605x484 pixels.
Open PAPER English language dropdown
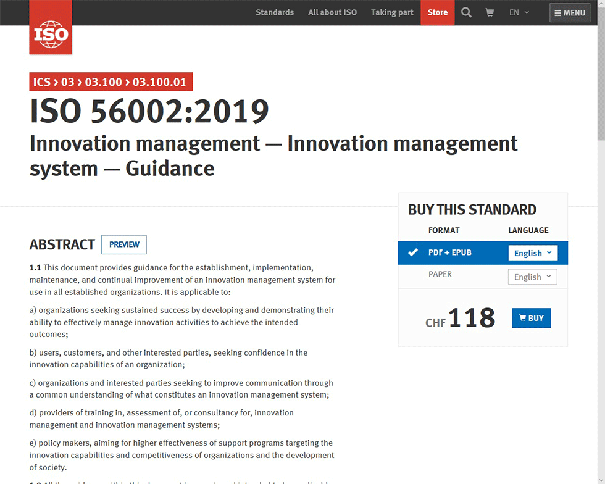pos(532,277)
